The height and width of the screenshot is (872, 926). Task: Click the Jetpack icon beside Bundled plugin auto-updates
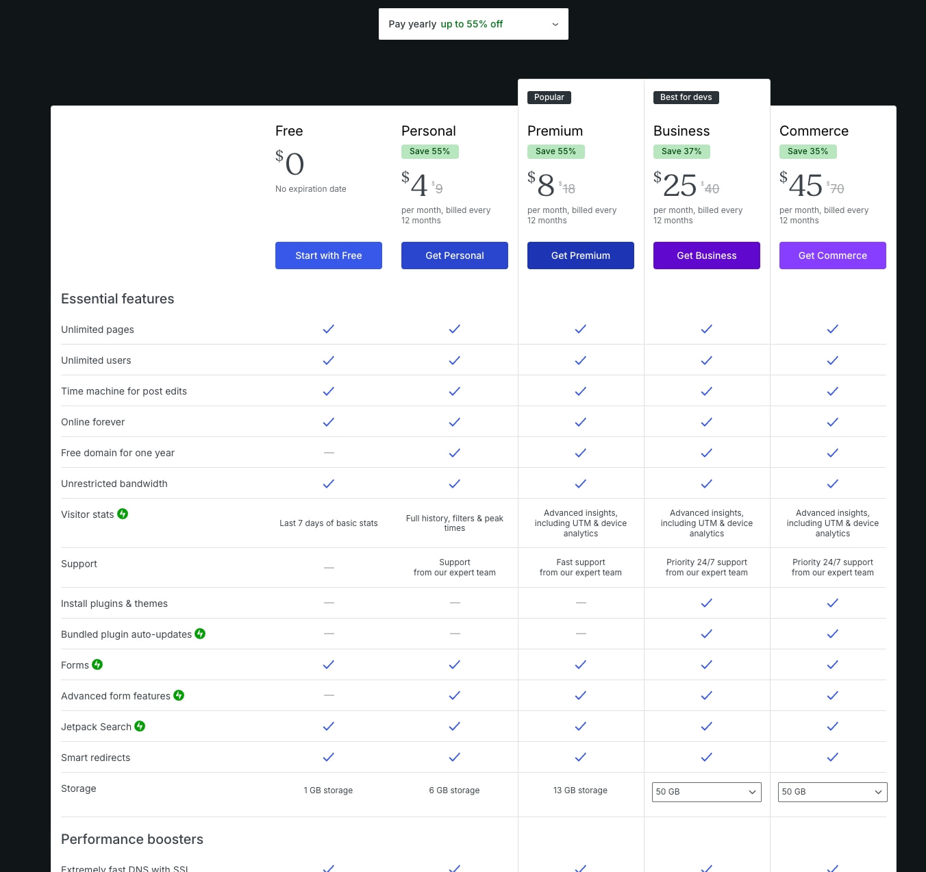pos(200,634)
